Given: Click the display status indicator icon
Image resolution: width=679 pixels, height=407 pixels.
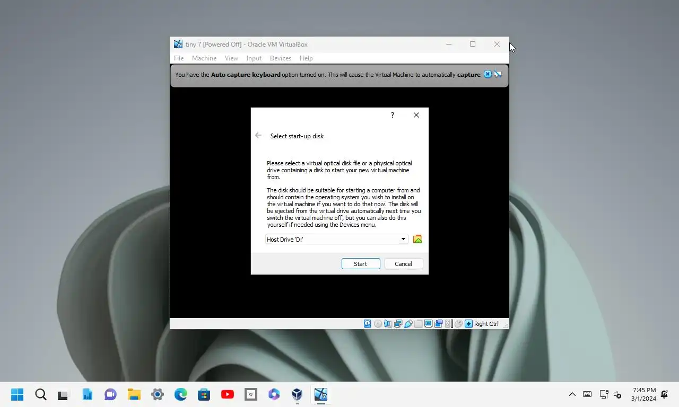Looking at the screenshot, I should pyautogui.click(x=428, y=324).
